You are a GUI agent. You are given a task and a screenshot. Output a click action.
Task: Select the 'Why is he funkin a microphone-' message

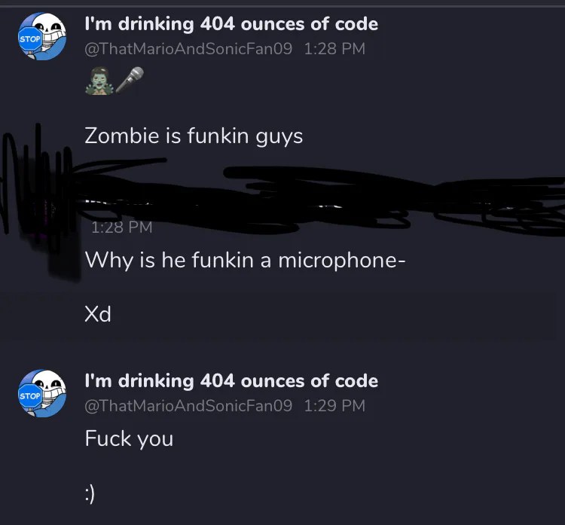[245, 260]
